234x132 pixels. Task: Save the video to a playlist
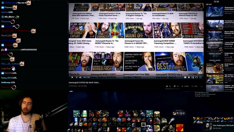point(195,86)
